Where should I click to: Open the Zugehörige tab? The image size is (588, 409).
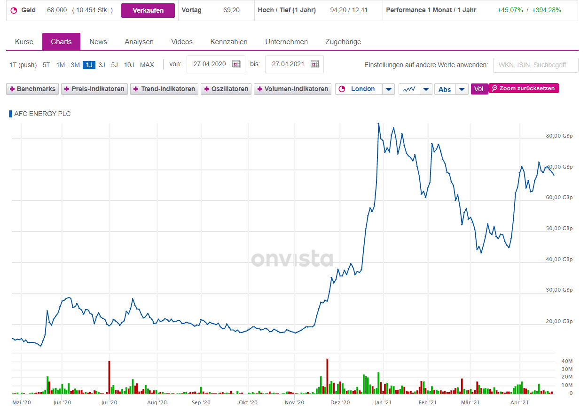343,42
